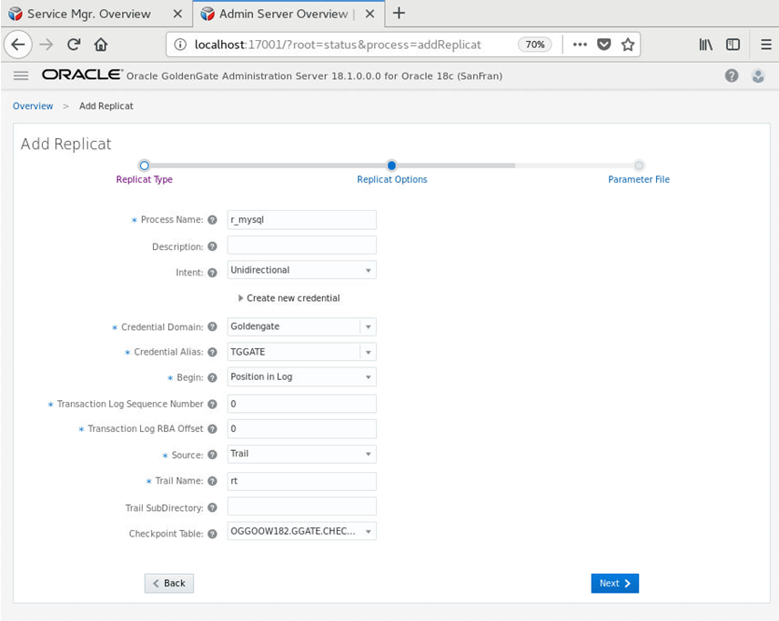Open the browser library icon
Image resolution: width=779 pixels, height=621 pixels.
click(705, 45)
